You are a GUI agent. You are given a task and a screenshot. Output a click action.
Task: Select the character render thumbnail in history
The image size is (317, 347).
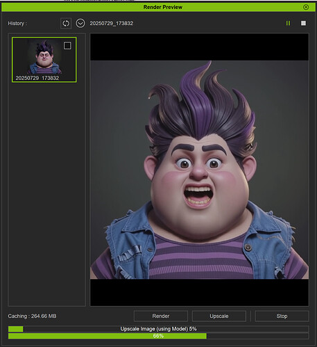pos(44,60)
